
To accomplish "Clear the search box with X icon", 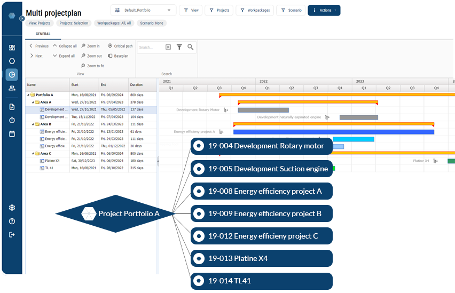I will pyautogui.click(x=168, y=47).
